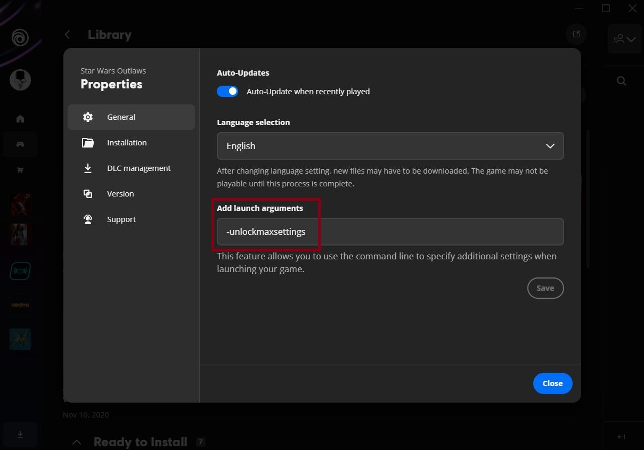Select the Far Cry game thumbnail in the sidebar
This screenshot has height=450, width=644.
tap(20, 305)
